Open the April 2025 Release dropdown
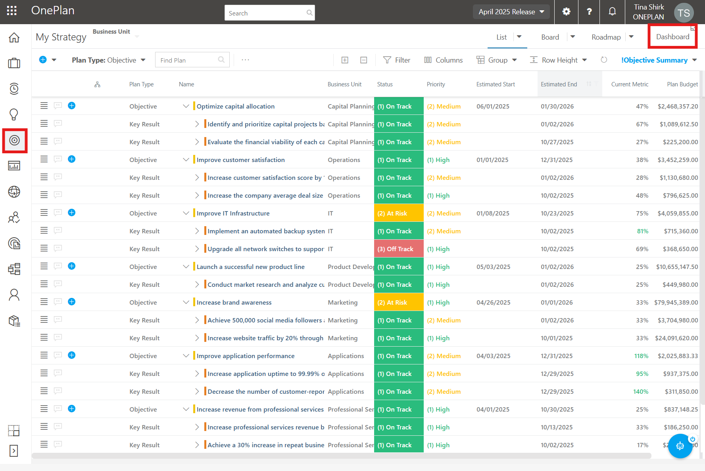The height and width of the screenshot is (471, 705). point(511,12)
